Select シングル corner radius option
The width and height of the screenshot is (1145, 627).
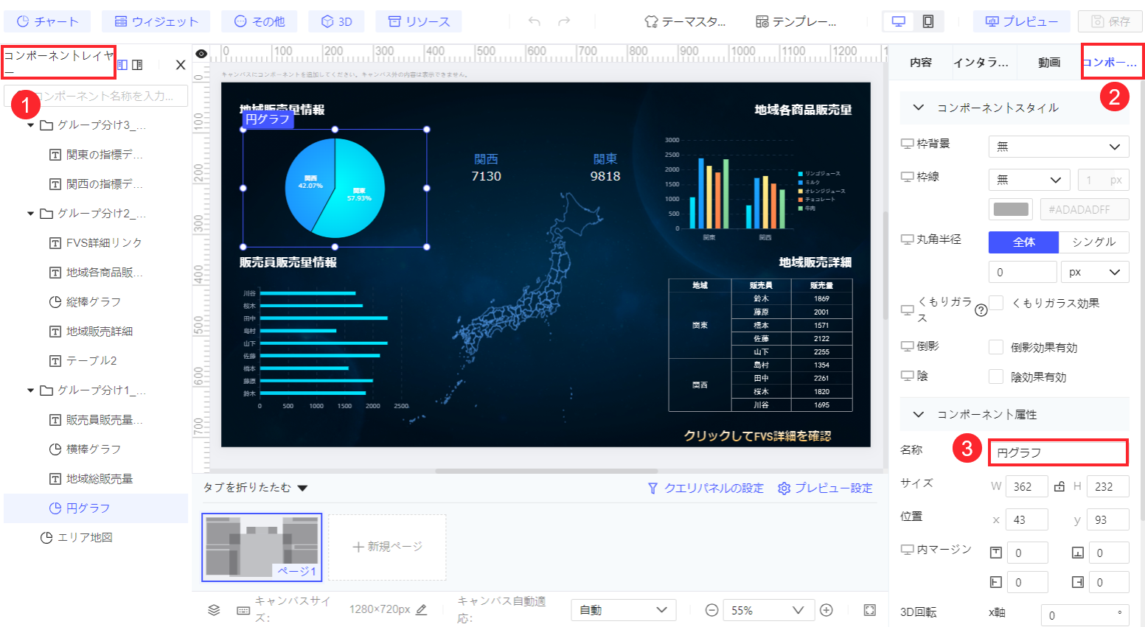1094,242
